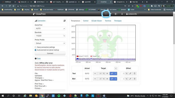Image resolution: width=175 pixels, height=98 pixels.
Task: Toggle Target T legend in temperature graph
Action: tap(95, 56)
